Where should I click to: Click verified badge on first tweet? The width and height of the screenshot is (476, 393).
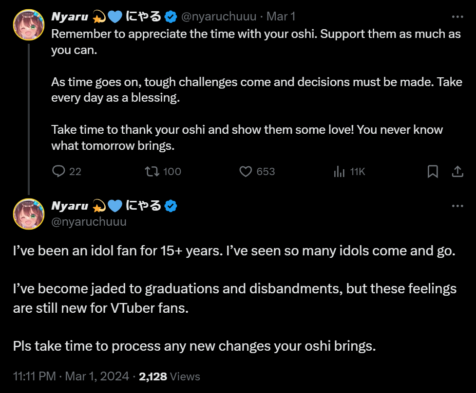170,17
